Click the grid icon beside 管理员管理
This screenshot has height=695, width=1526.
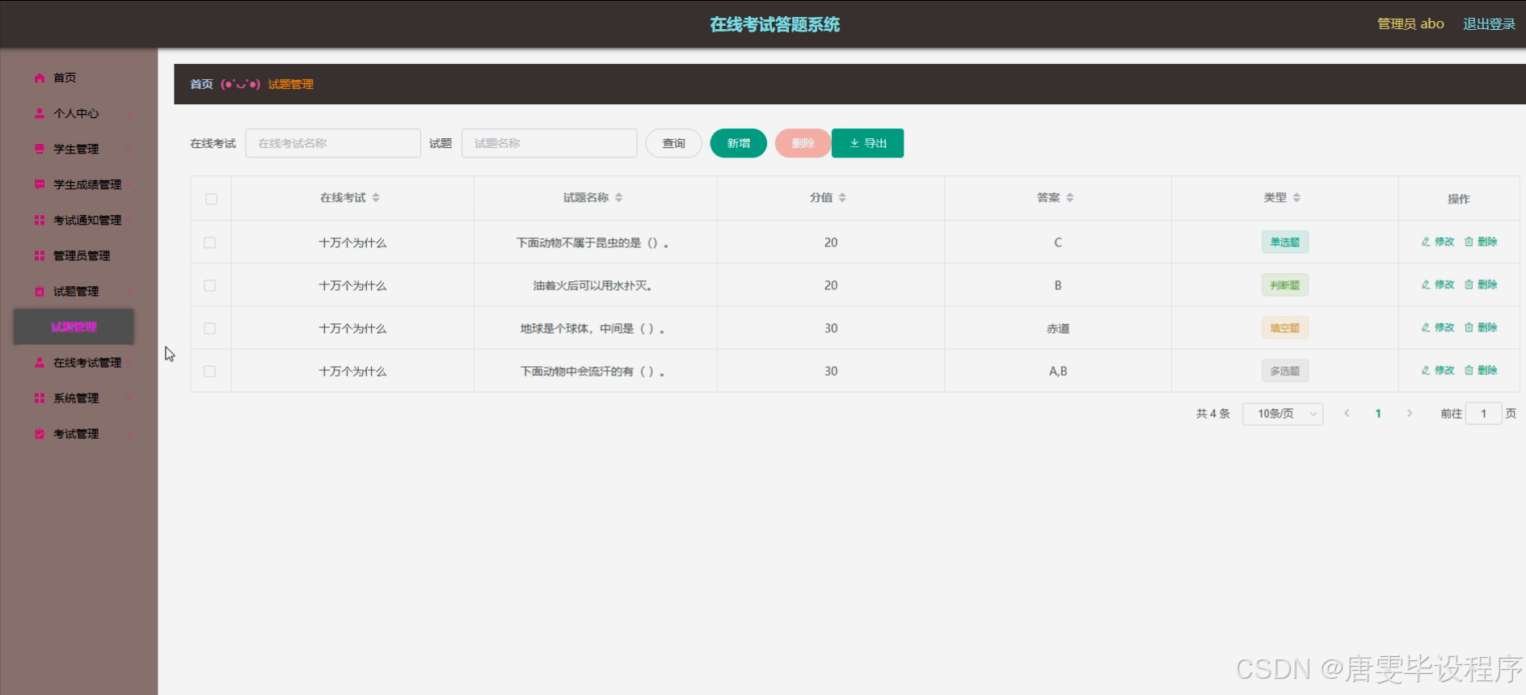40,255
